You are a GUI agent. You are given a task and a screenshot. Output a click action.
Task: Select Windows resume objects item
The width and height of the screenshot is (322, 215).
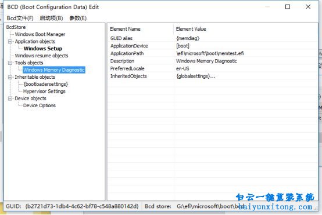click(x=41, y=56)
